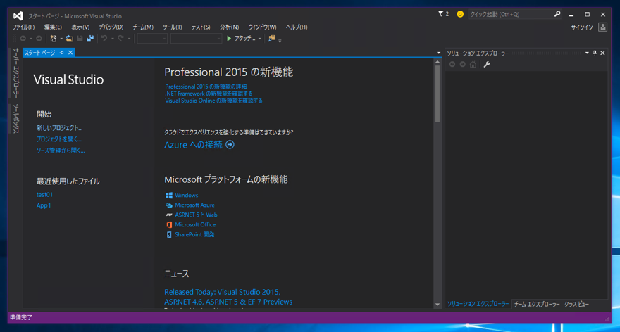The width and height of the screenshot is (620, 332).
Task: Toggle auto-hide pin on Solution Explorer panel
Action: pos(595,53)
